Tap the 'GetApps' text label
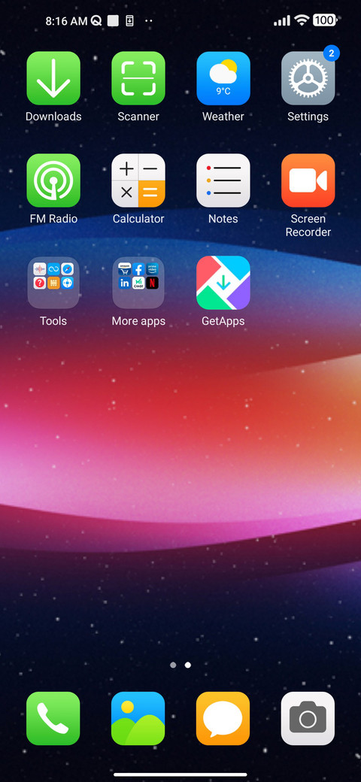Screen dimensions: 361x782 click(x=223, y=321)
